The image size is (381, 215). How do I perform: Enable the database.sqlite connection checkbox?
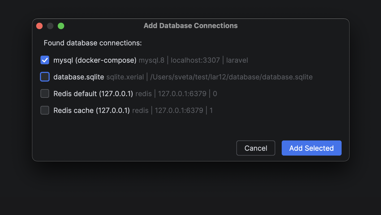[45, 77]
